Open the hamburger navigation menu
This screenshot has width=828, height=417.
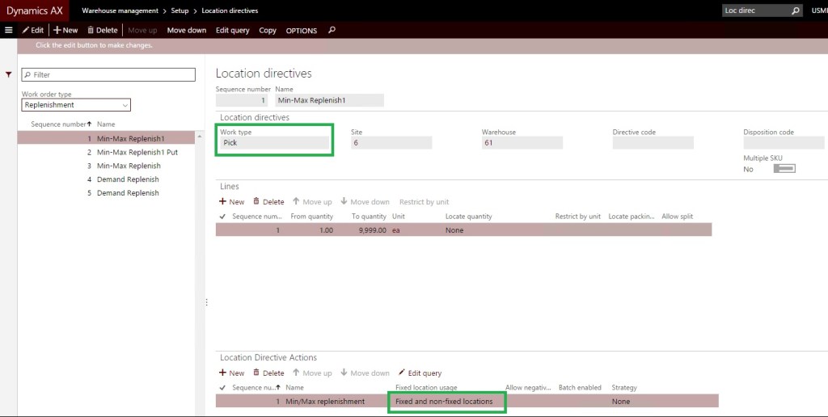[8, 30]
